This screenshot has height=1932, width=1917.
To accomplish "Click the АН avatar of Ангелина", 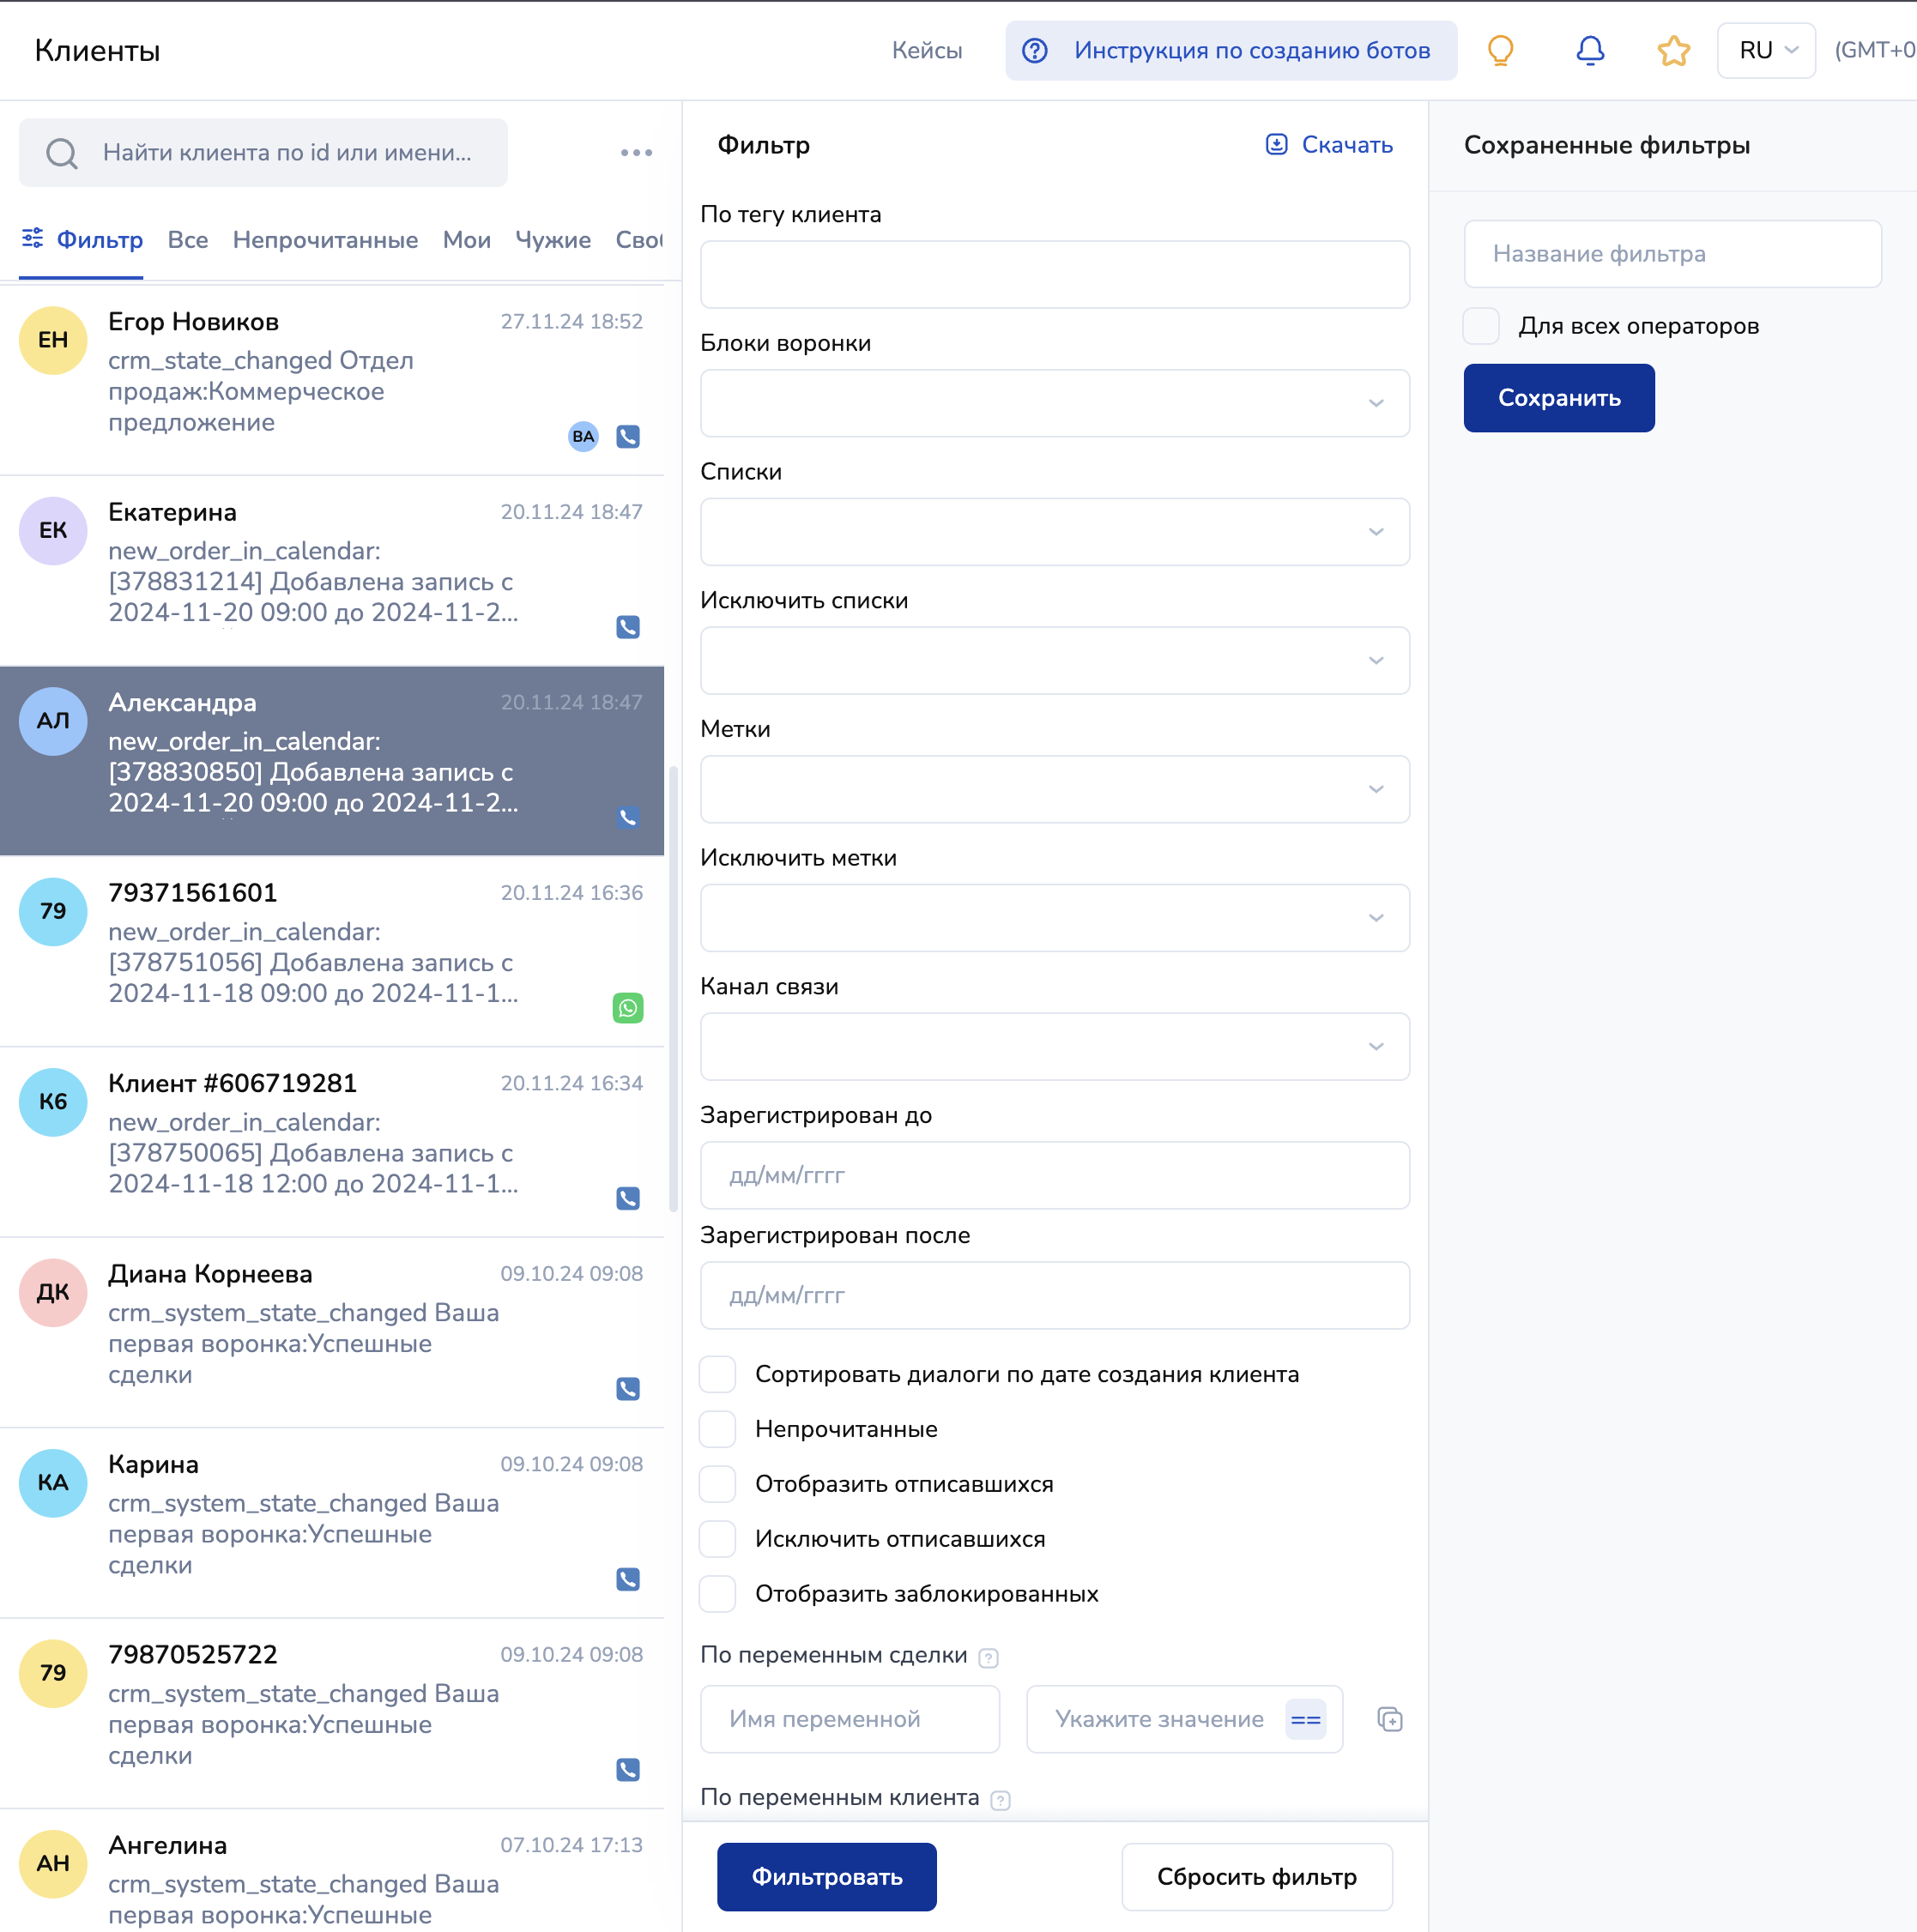I will tap(53, 1863).
